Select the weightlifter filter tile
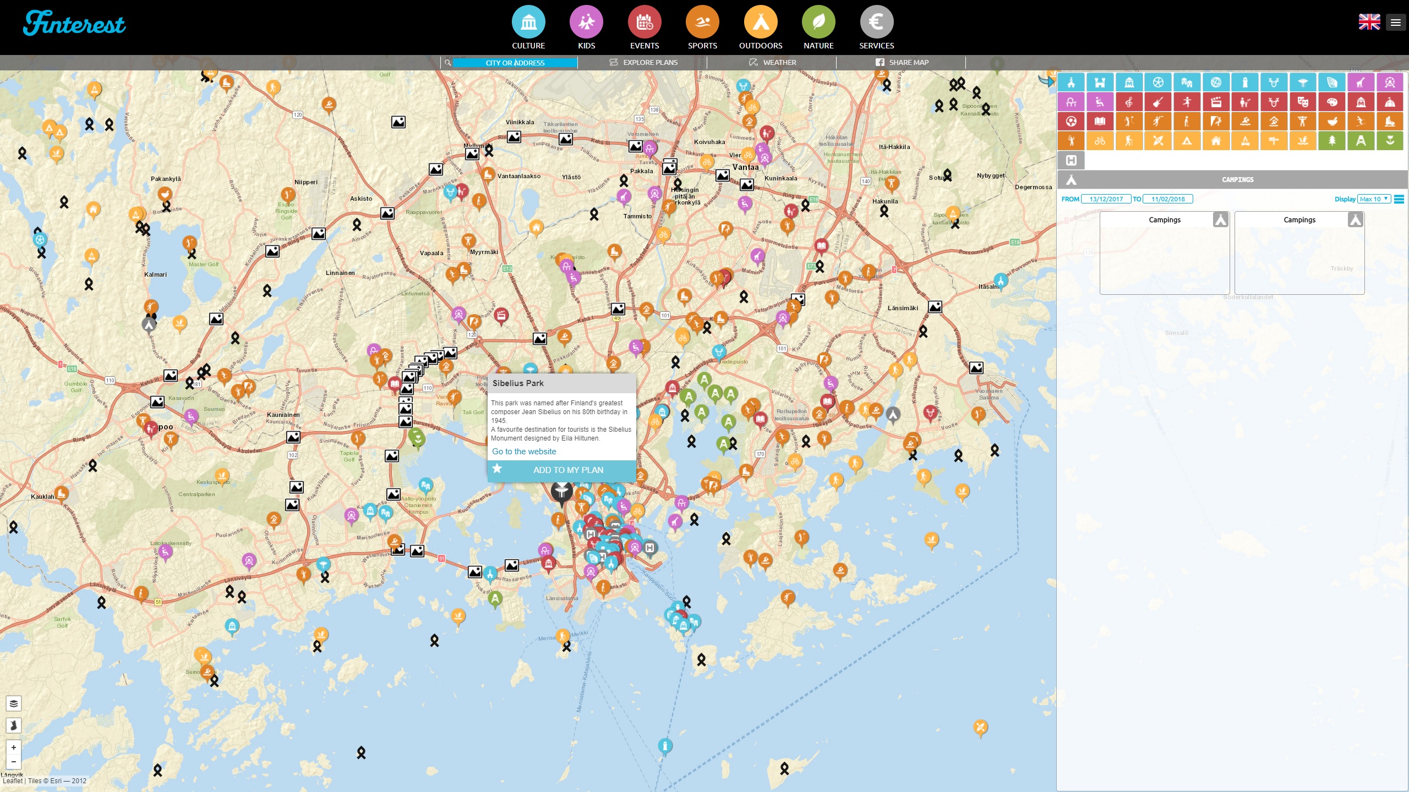Viewport: 1409px width, 792px height. [1303, 121]
